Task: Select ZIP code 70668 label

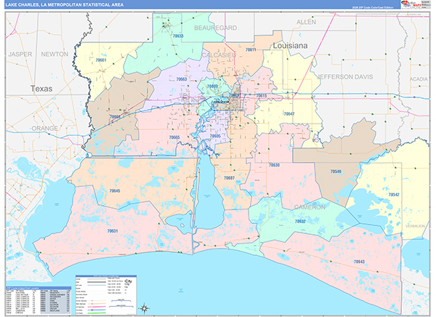Action: coord(115,116)
